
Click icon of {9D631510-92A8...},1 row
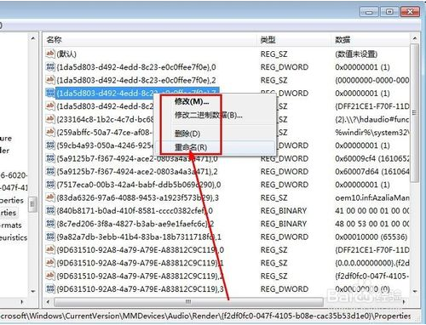(x=50, y=262)
